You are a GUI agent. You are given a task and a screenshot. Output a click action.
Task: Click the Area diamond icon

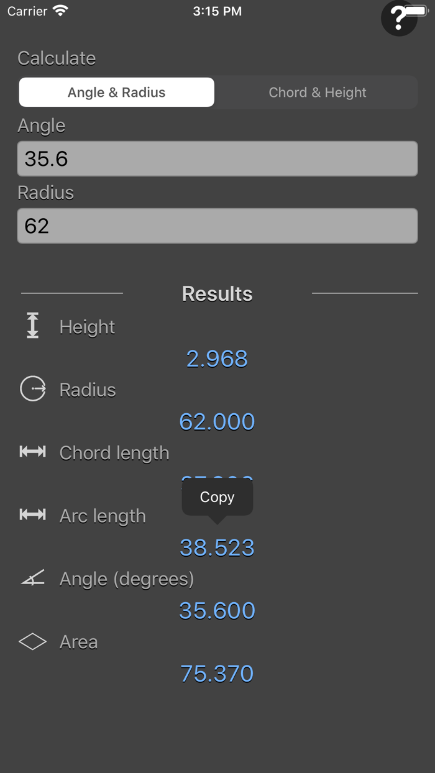pyautogui.click(x=32, y=641)
